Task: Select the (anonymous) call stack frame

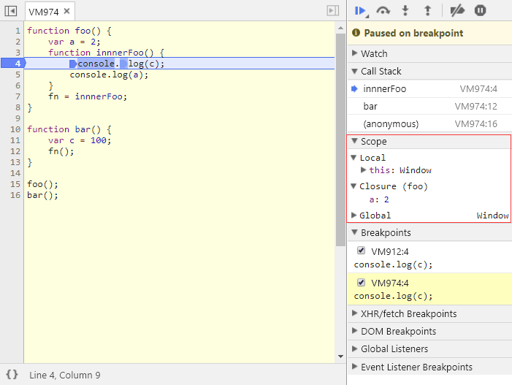Action: click(391, 123)
